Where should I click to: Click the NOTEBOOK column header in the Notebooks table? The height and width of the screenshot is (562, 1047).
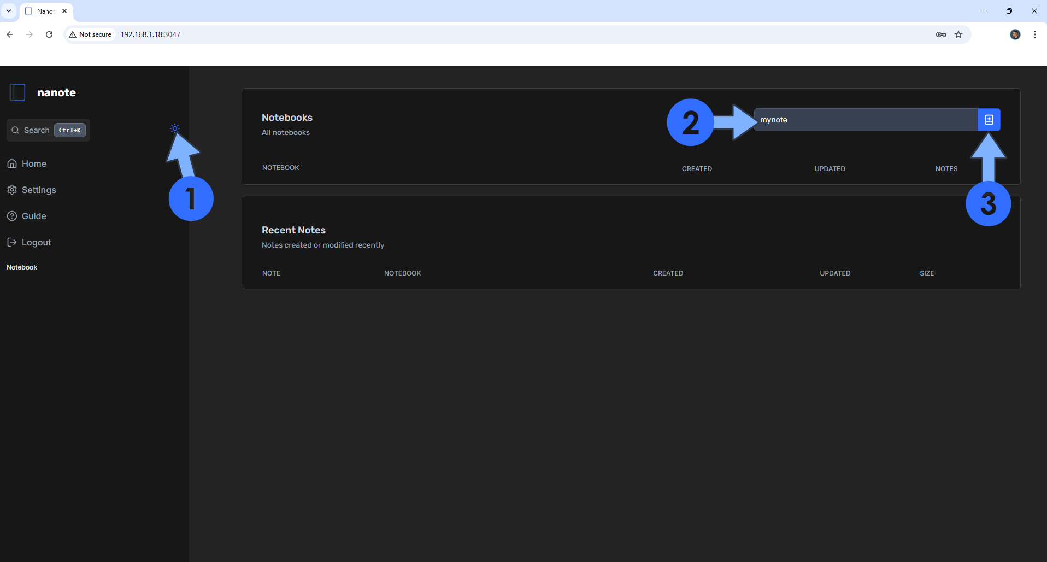(281, 168)
